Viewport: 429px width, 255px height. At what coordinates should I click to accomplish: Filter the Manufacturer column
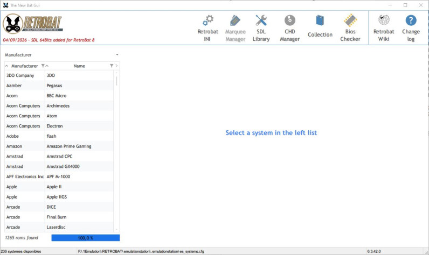43,66
